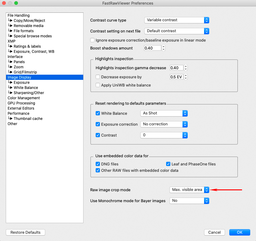The width and height of the screenshot is (256, 241).
Task: Select Grid/Filmstrip in the category list
Action: click(26, 72)
